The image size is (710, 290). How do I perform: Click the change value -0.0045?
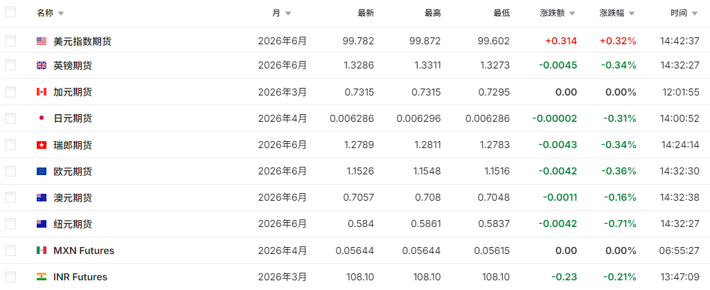[558, 66]
